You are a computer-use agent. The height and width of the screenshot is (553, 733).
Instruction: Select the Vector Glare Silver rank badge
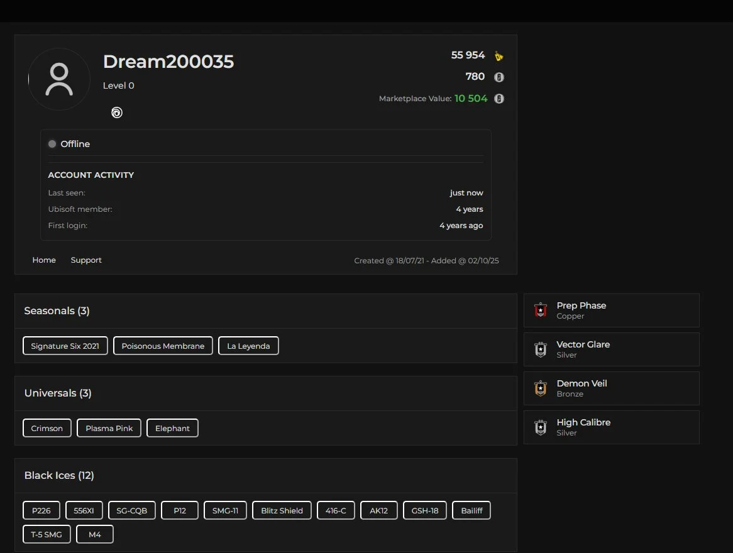pyautogui.click(x=541, y=349)
